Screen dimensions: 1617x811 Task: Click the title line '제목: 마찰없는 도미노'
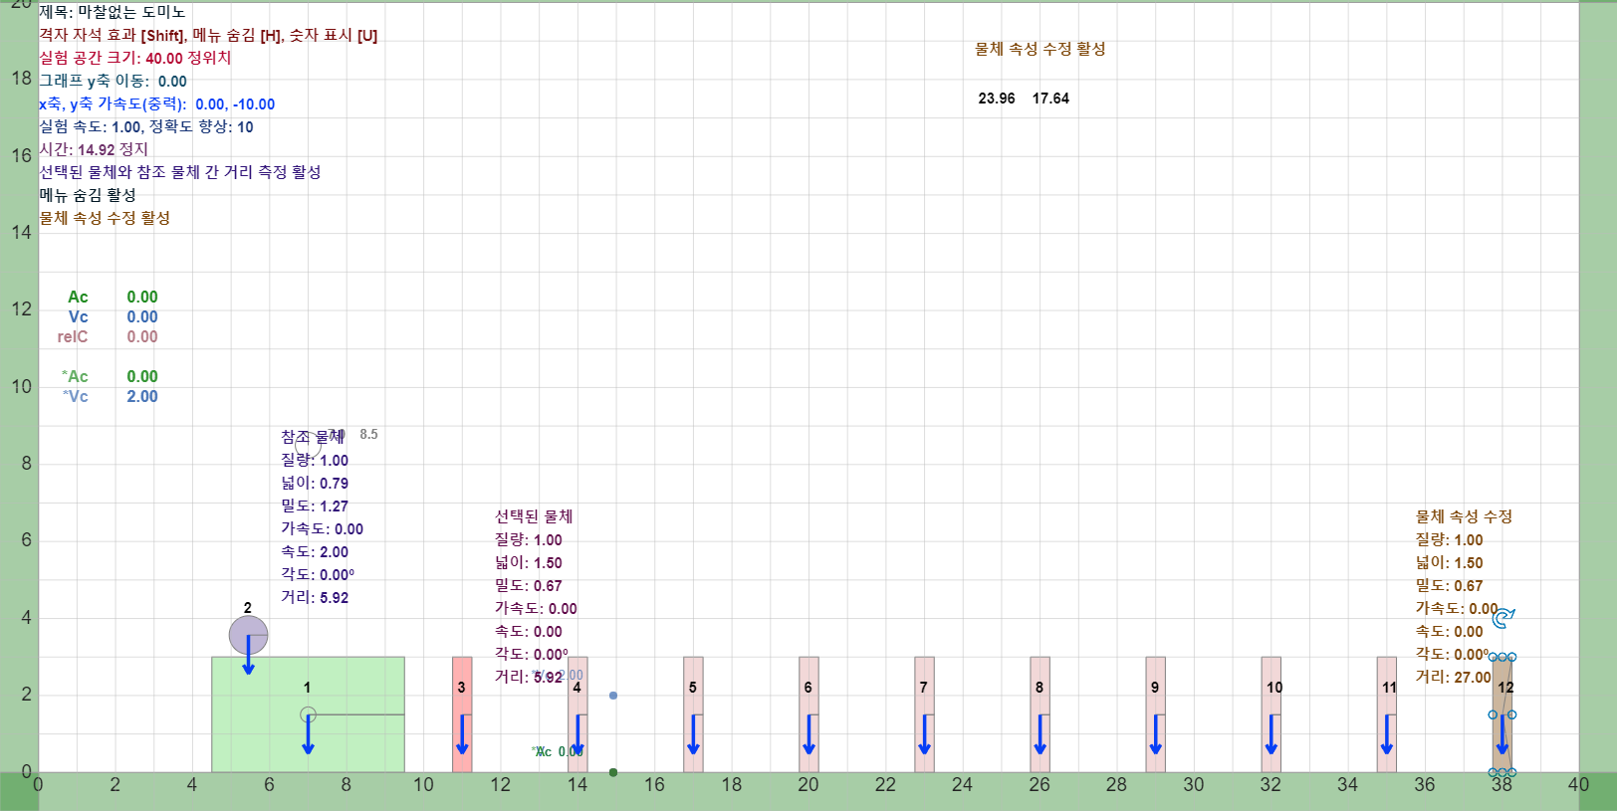pos(113,12)
